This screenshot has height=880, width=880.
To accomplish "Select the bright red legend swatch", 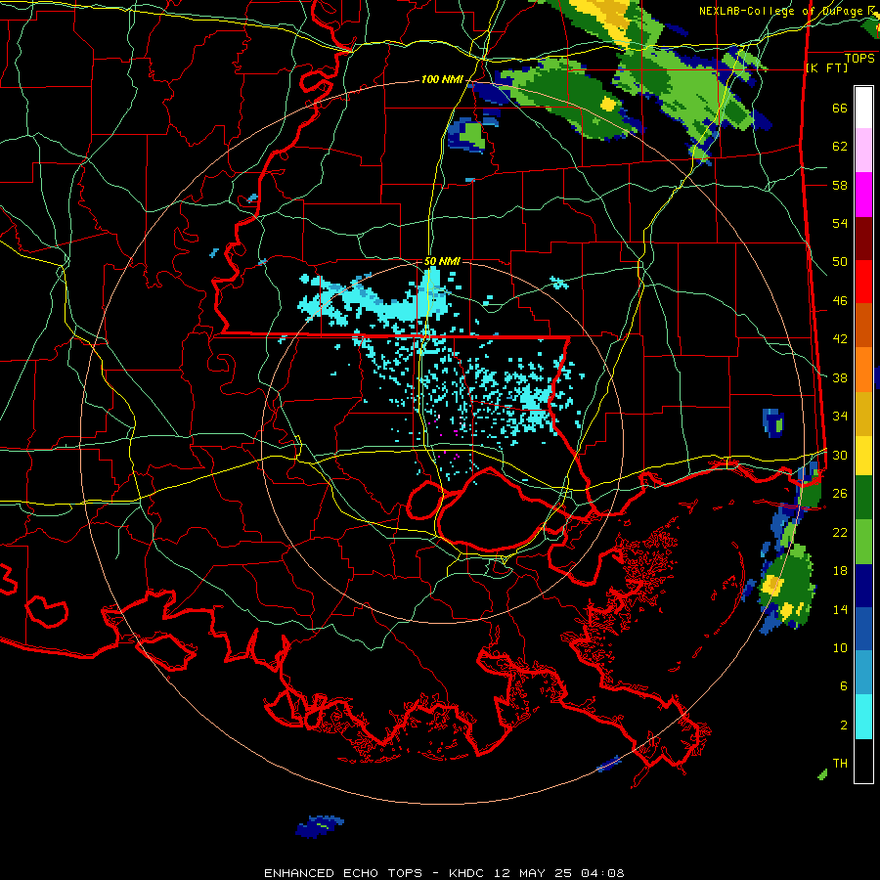I will point(863,282).
